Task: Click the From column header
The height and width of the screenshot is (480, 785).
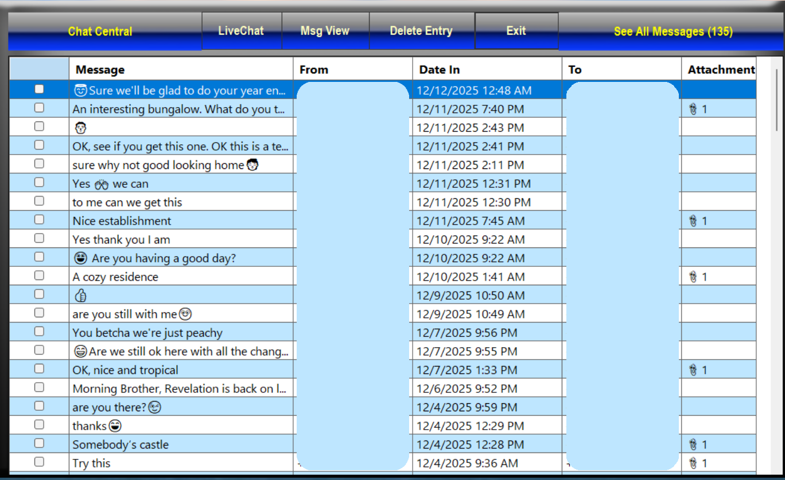Action: (314, 69)
